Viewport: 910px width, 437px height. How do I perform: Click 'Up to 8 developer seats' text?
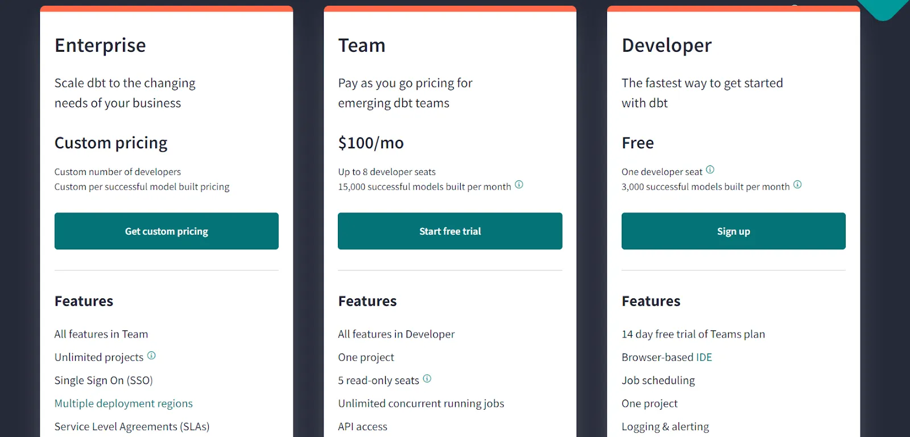[x=387, y=172]
